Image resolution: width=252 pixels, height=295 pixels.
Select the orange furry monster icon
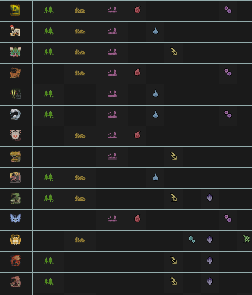pos(15,73)
